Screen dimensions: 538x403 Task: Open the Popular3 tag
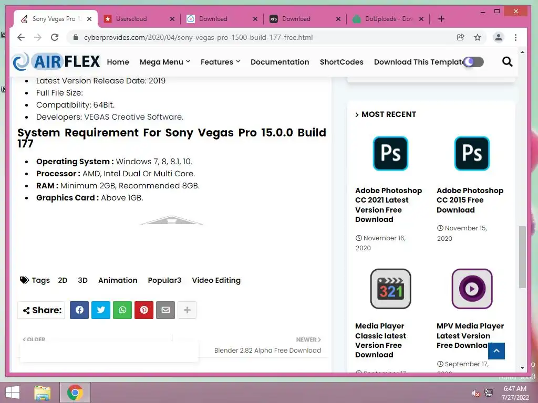tap(164, 280)
